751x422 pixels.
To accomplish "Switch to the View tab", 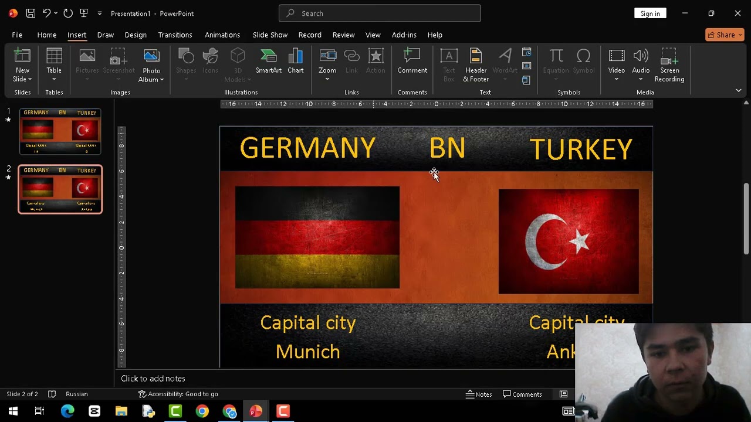I will [x=373, y=35].
